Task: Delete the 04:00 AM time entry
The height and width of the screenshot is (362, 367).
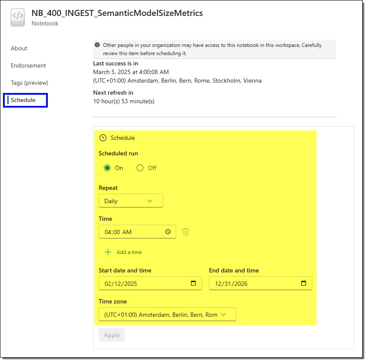Action: (x=186, y=232)
